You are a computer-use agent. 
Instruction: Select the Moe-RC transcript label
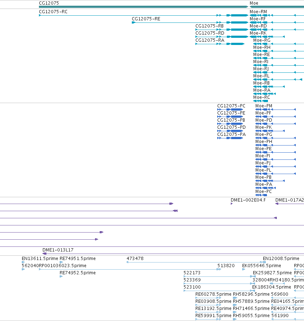[x=261, y=97]
